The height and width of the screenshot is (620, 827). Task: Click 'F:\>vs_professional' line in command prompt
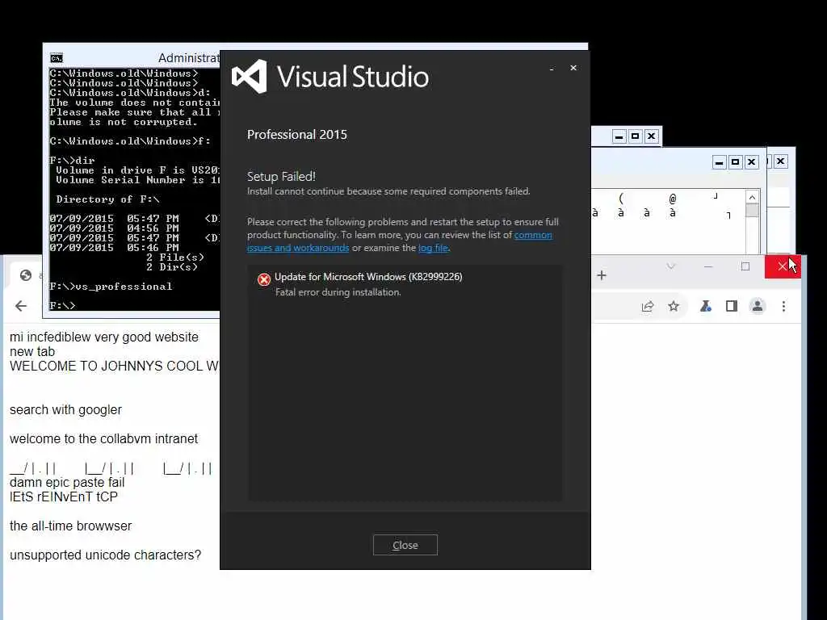(x=111, y=287)
